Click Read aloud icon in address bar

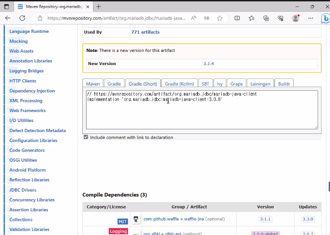coord(193,18)
